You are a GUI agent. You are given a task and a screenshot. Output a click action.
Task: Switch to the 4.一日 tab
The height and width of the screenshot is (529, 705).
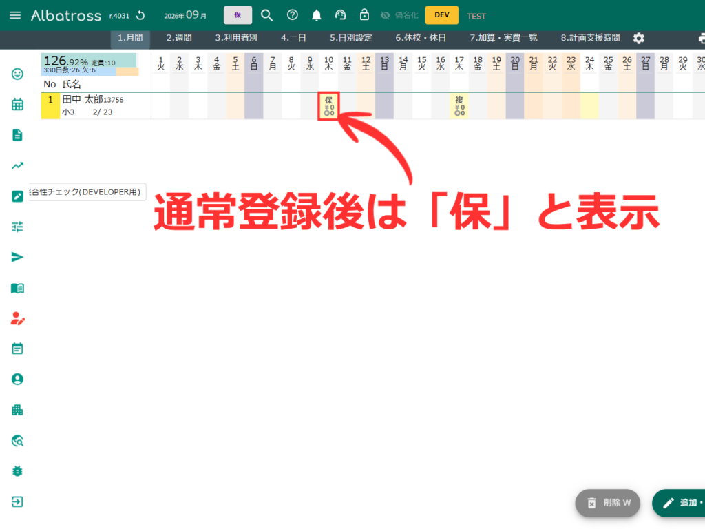[x=293, y=39]
